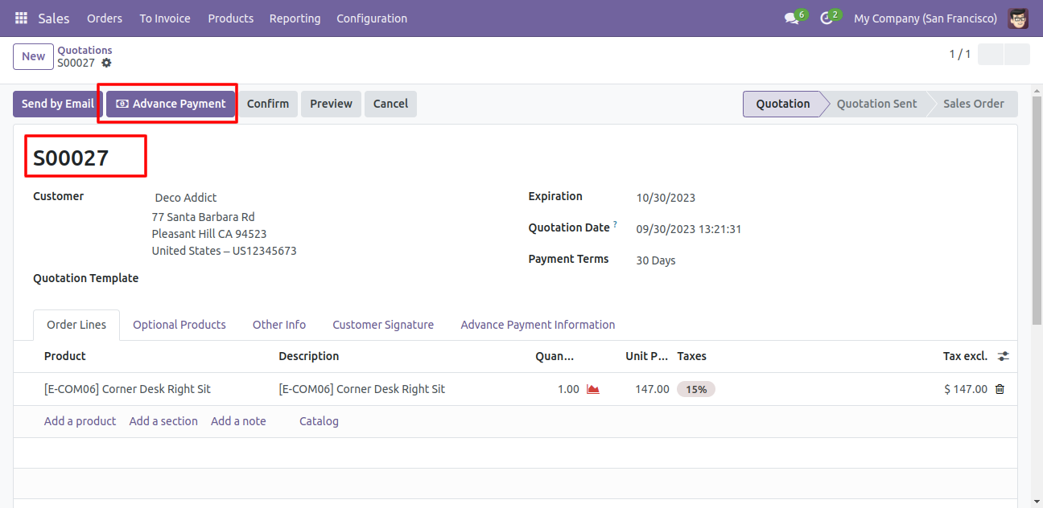Image resolution: width=1043 pixels, height=508 pixels.
Task: Switch to Order Lines tab
Action: pyautogui.click(x=76, y=325)
